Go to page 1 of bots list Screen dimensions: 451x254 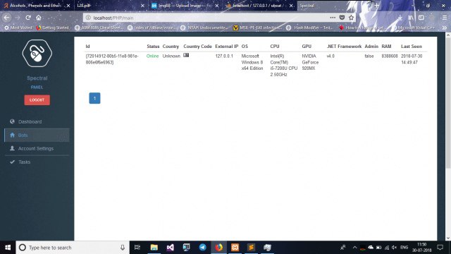(x=94, y=98)
